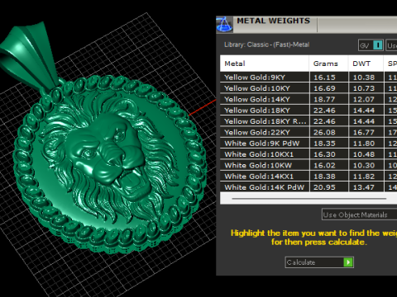Click the horizontal scrollbar under the metals table
The height and width of the screenshot is (297, 397).
(309, 198)
